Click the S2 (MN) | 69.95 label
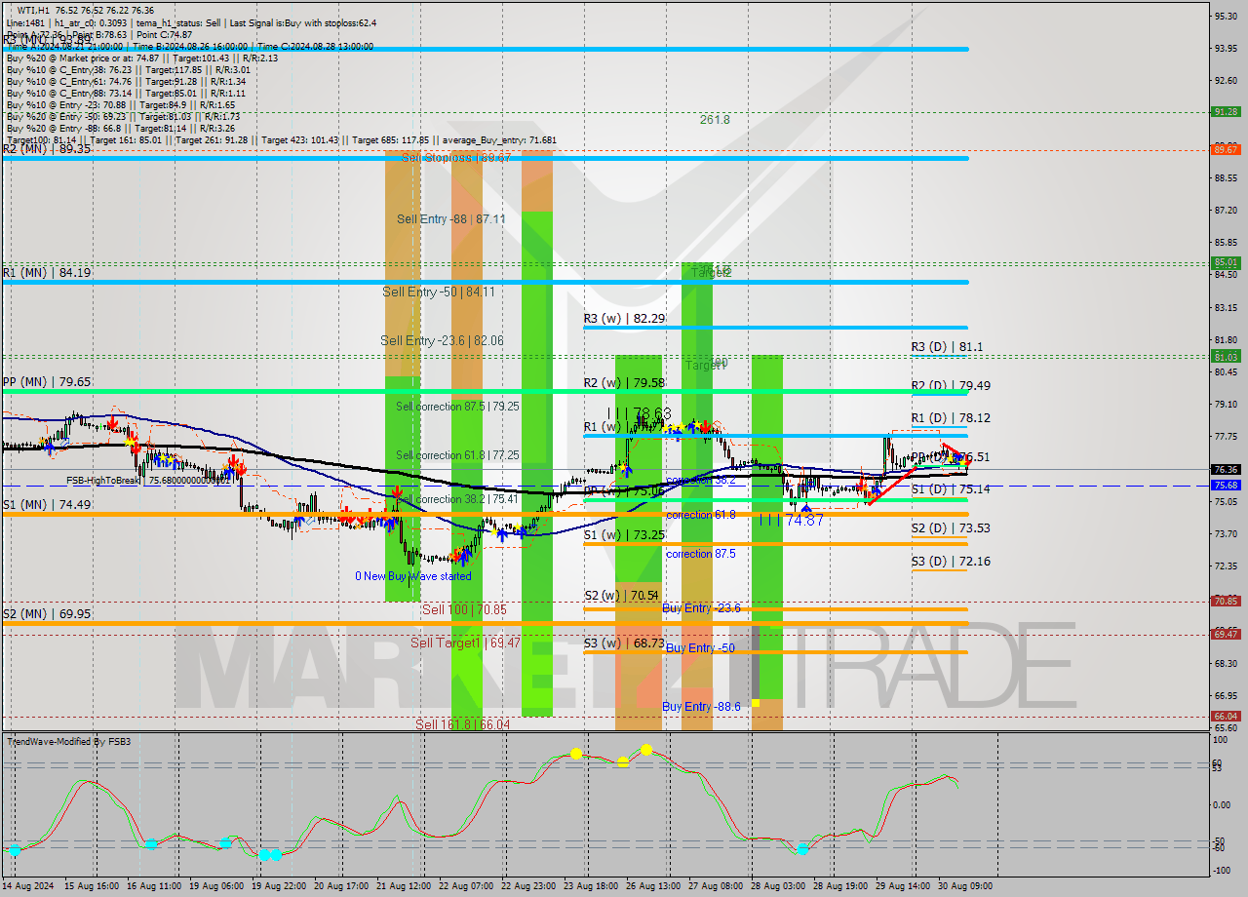The width and height of the screenshot is (1248, 897). [46, 613]
